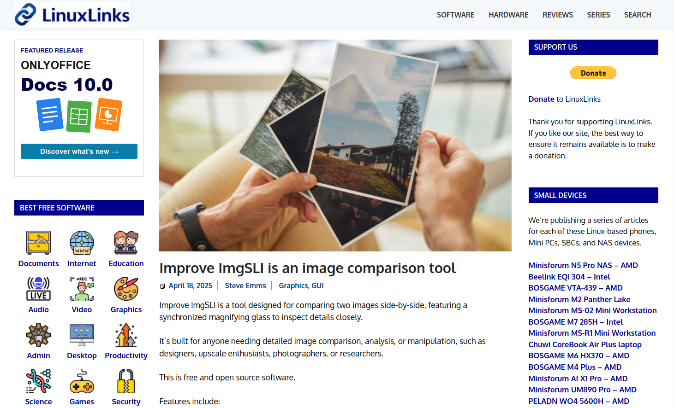Click Discover what's new button
The image size is (674, 408).
[x=79, y=151]
